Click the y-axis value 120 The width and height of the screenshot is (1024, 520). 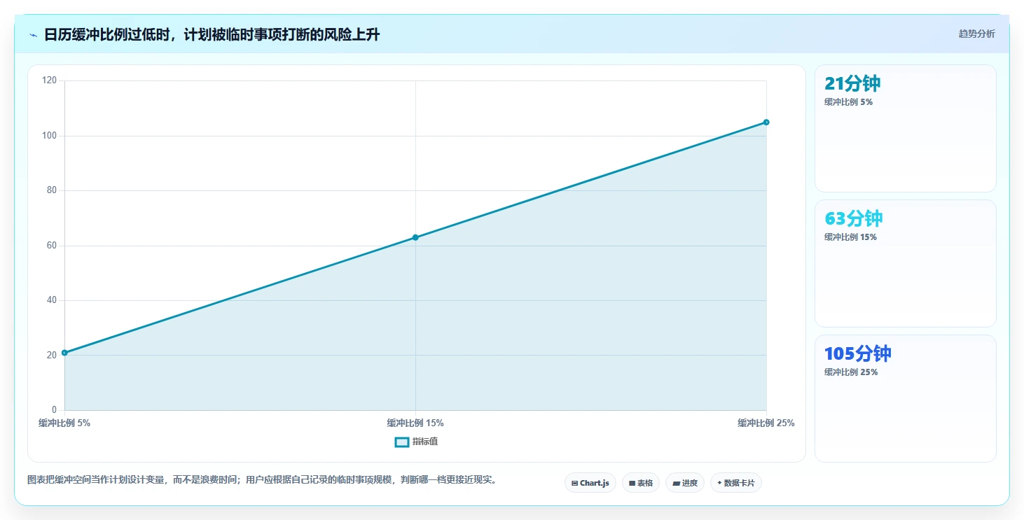click(x=49, y=80)
